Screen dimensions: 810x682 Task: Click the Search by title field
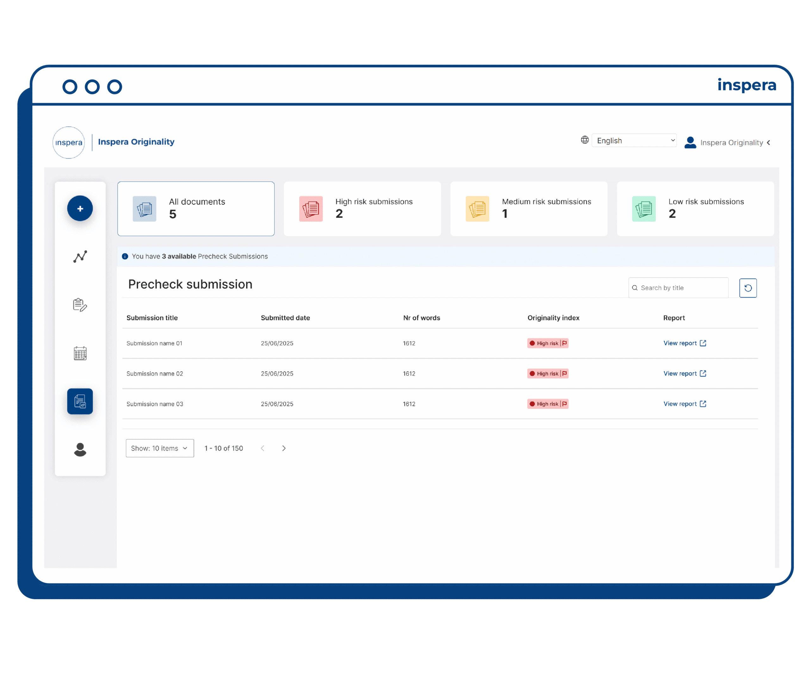(678, 288)
